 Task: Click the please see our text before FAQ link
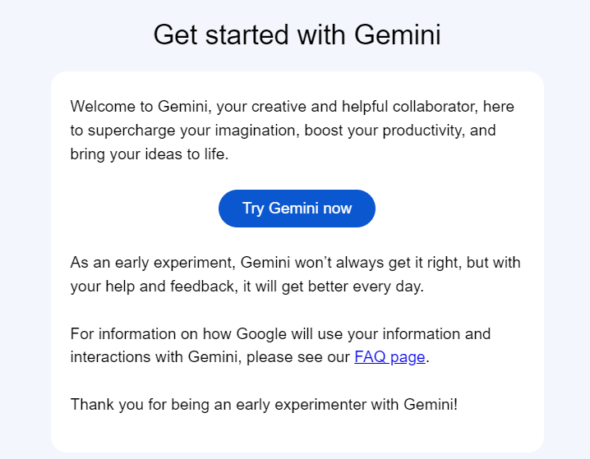coord(298,356)
